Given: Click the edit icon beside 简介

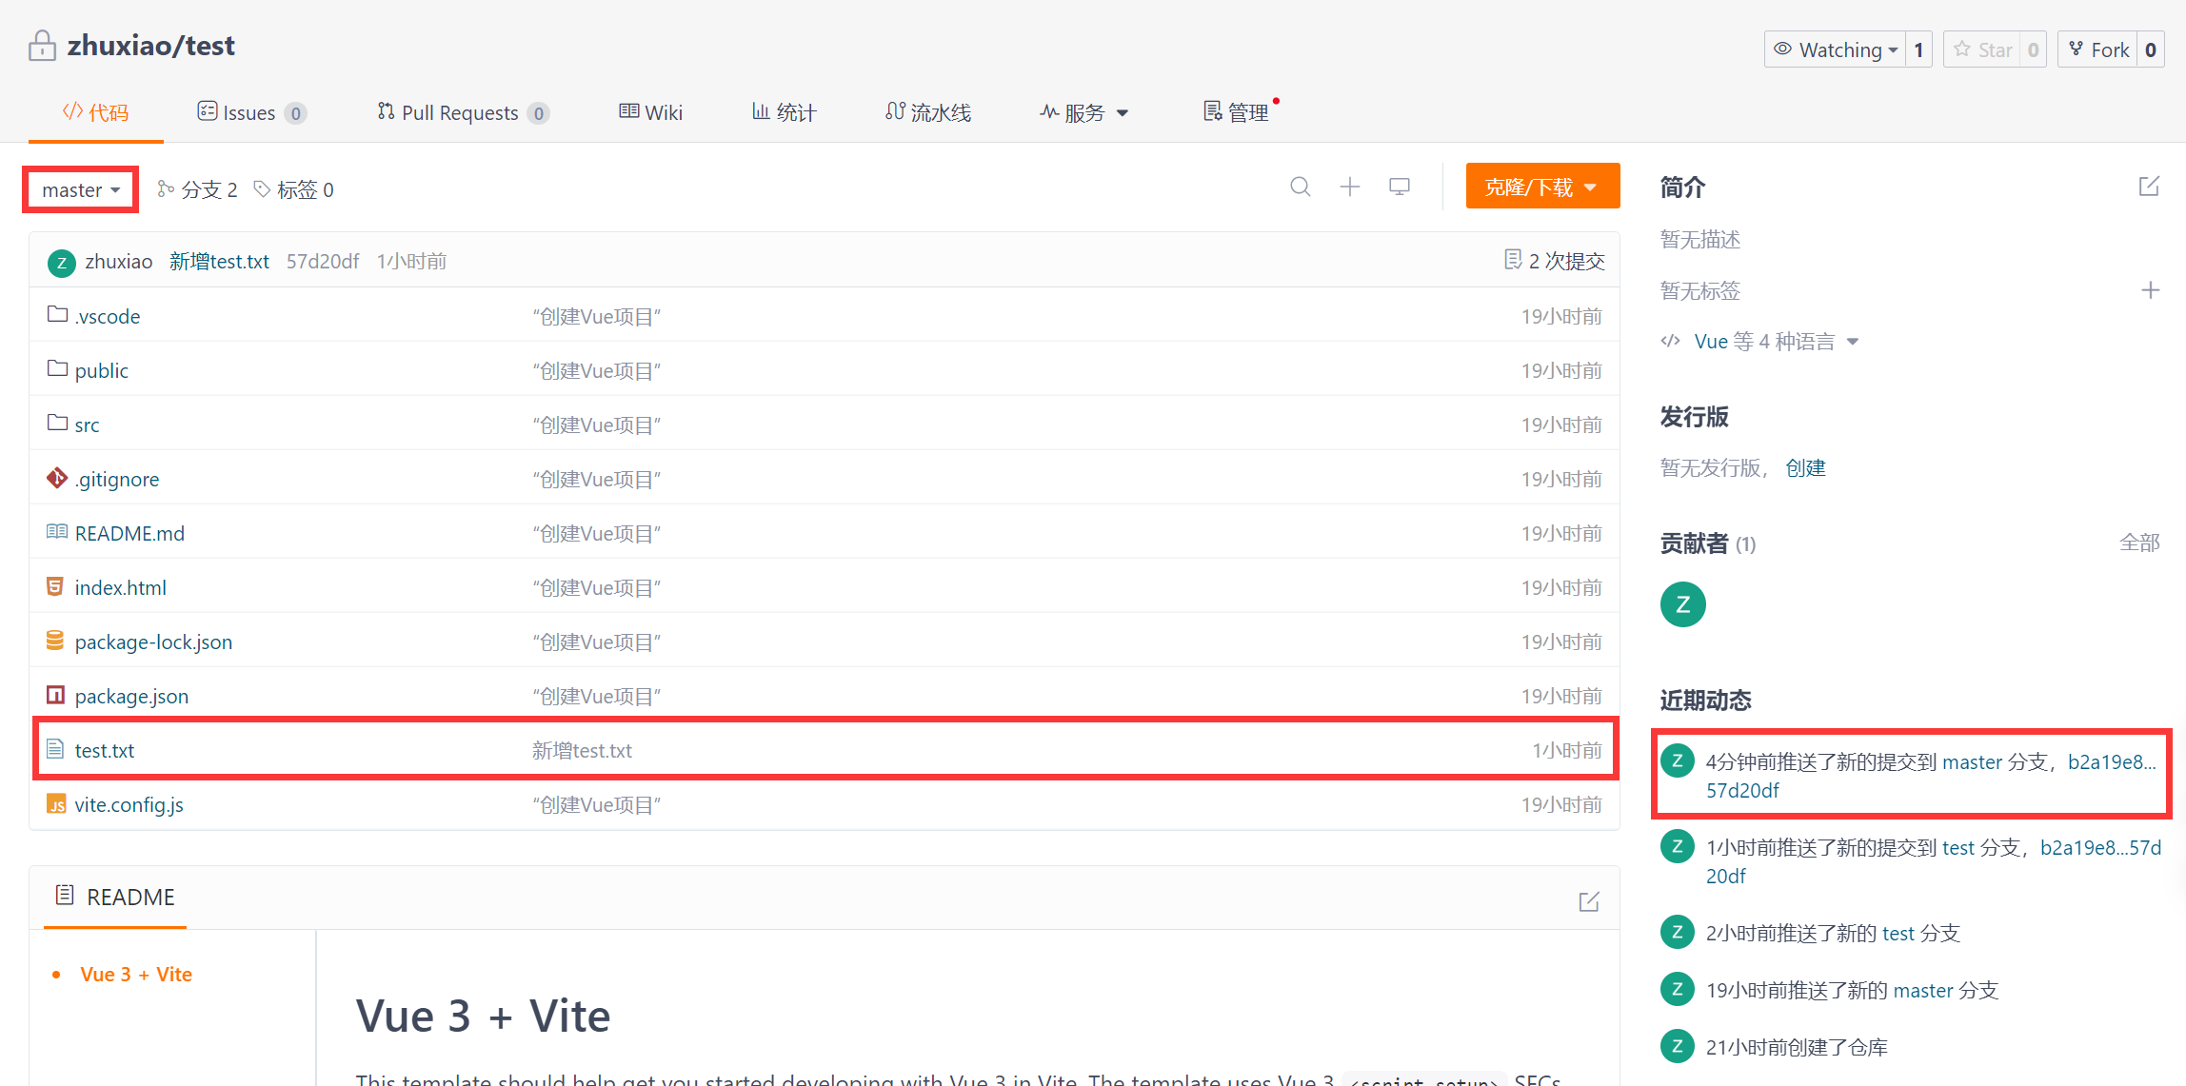Looking at the screenshot, I should tap(2149, 187).
